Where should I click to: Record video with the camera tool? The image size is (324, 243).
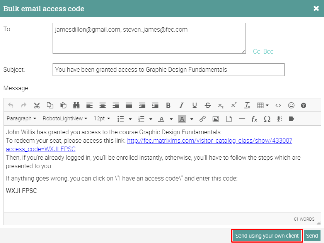coord(292,119)
